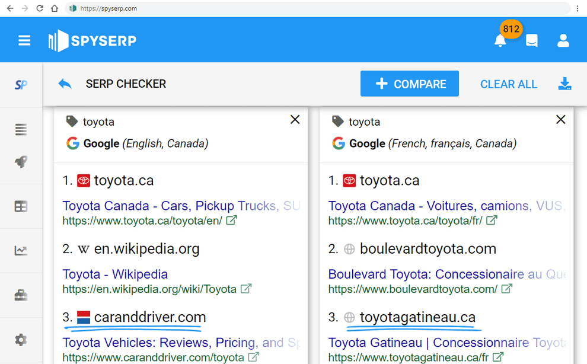Viewport: 587px width, 364px height.
Task: Open the user profile icon
Action: tap(563, 40)
